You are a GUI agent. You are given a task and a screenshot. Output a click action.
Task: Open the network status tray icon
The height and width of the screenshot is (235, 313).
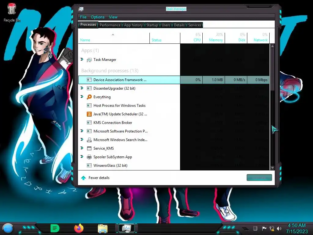point(272,228)
